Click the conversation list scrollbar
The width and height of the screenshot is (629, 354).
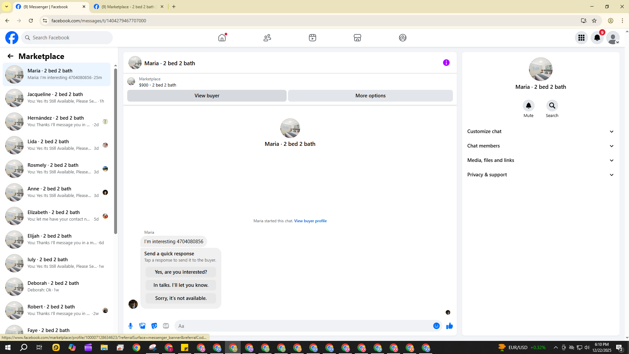pos(115,151)
